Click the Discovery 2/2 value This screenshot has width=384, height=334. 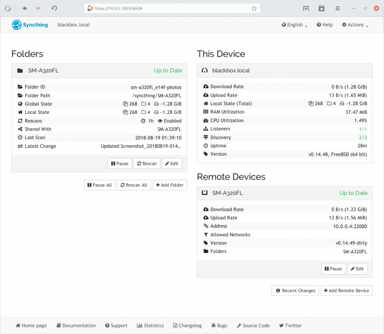[x=363, y=137]
